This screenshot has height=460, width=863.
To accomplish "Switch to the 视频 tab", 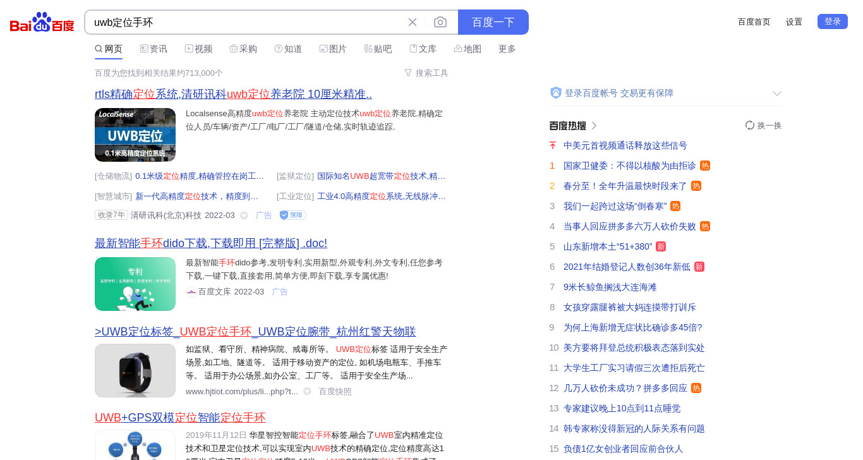I will coord(198,49).
